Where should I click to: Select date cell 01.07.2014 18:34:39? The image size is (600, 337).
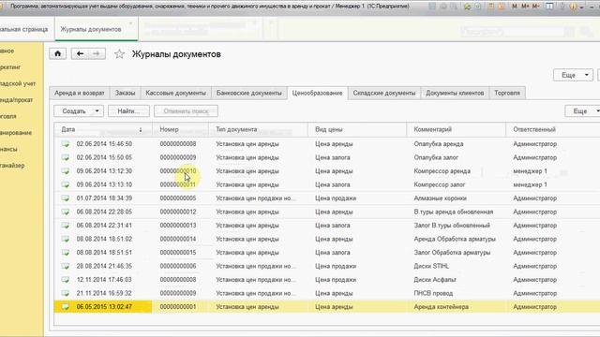click(x=104, y=198)
